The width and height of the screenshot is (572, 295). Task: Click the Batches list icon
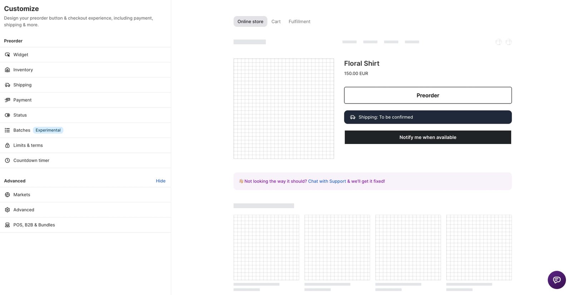coord(7,130)
